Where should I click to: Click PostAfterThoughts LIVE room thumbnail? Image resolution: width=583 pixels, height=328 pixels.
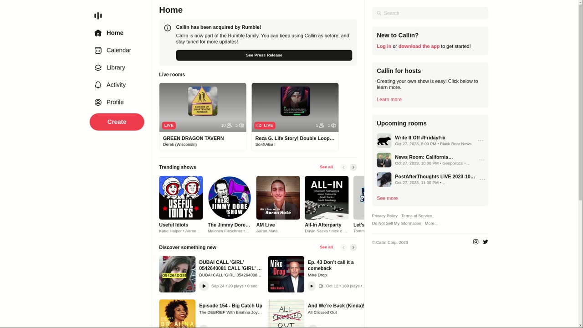(384, 179)
